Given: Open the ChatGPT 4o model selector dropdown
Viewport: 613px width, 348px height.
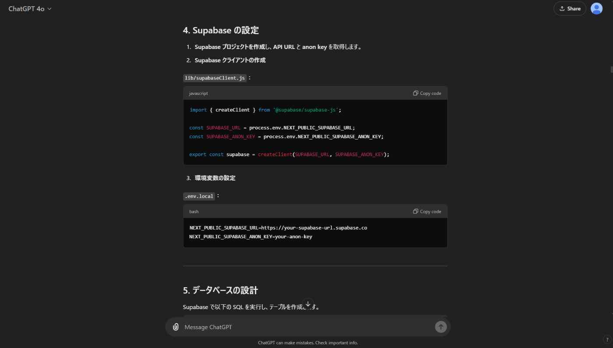Looking at the screenshot, I should coord(30,9).
